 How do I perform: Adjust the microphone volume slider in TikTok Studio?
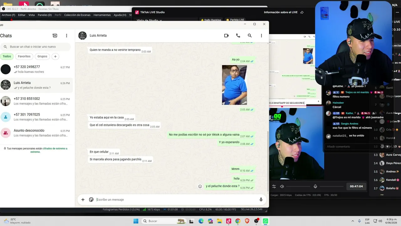(331, 186)
